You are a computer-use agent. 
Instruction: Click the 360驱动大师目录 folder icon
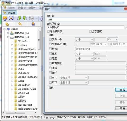[x=16, y=57]
